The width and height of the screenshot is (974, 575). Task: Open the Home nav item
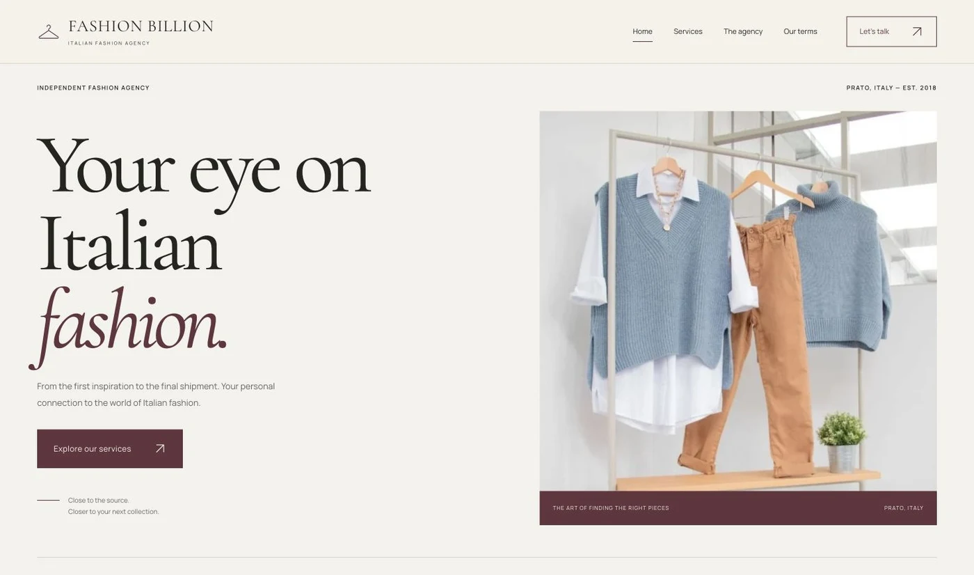pos(642,31)
